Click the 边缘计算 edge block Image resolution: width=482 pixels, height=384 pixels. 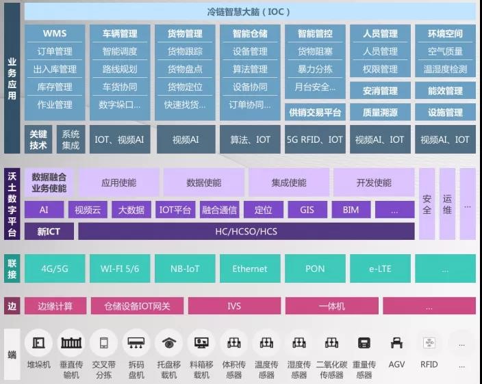pos(55,306)
